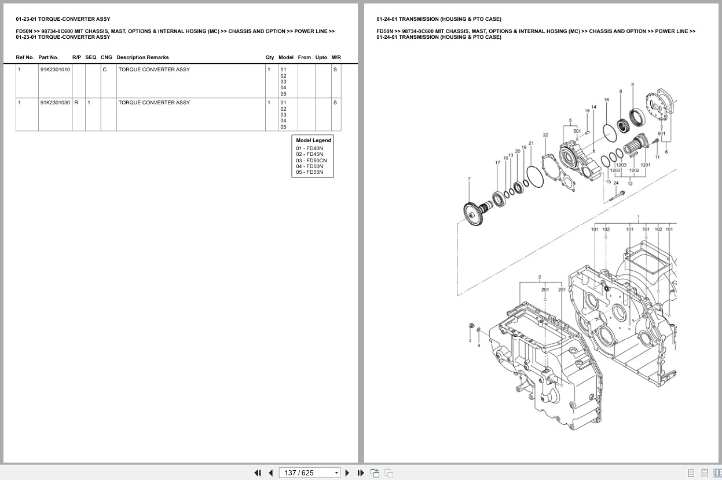Click part number 91K2301030

click(x=55, y=103)
